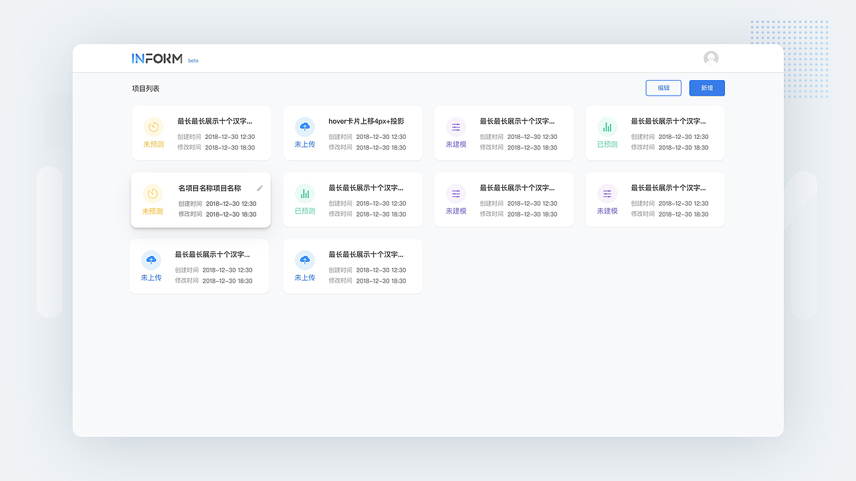This screenshot has width=856, height=481.
Task: Click the INFORM logo
Action: 156,58
